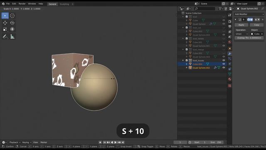Viewport: 266px width, 150px height.
Task: Open Material properties tab
Action: click(x=230, y=79)
